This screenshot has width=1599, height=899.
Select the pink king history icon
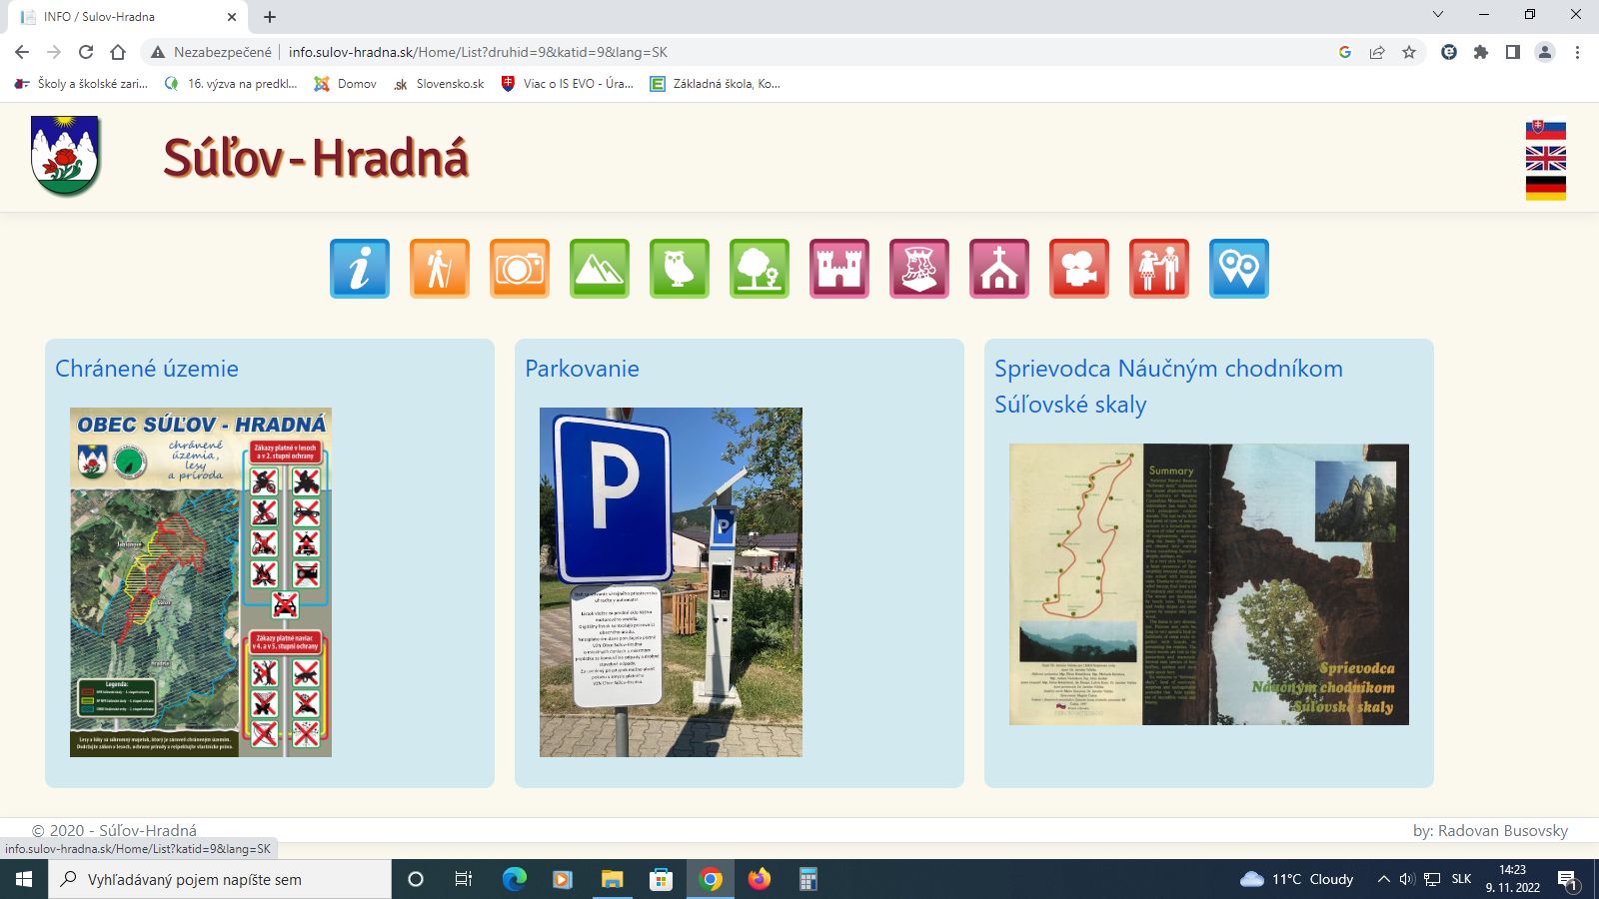click(919, 269)
